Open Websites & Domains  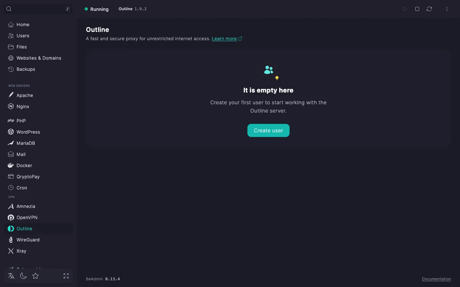click(x=38, y=58)
